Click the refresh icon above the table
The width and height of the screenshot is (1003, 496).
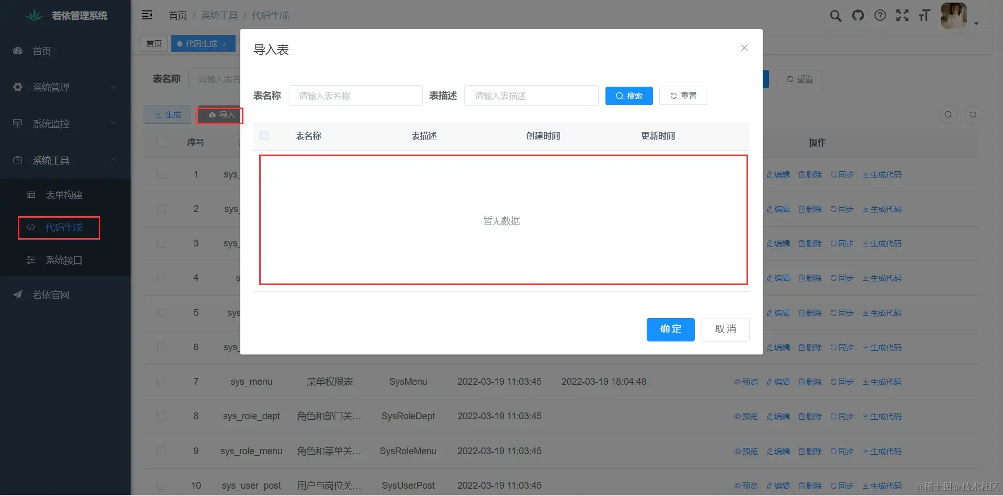[973, 114]
